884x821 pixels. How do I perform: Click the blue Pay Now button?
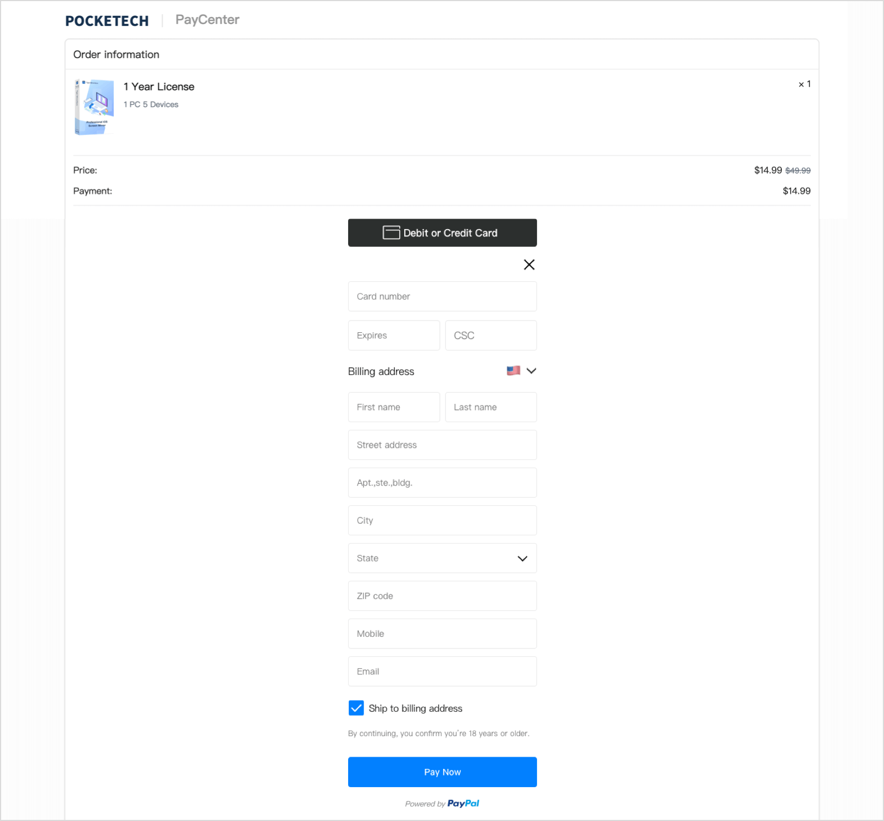[442, 772]
